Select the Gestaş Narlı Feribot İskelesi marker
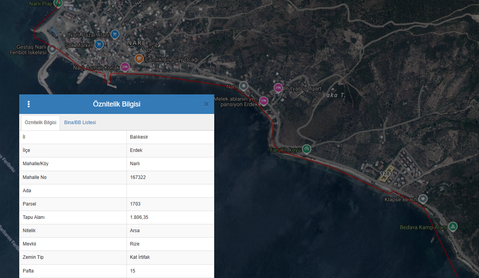This screenshot has width=479, height=278. (x=52, y=50)
